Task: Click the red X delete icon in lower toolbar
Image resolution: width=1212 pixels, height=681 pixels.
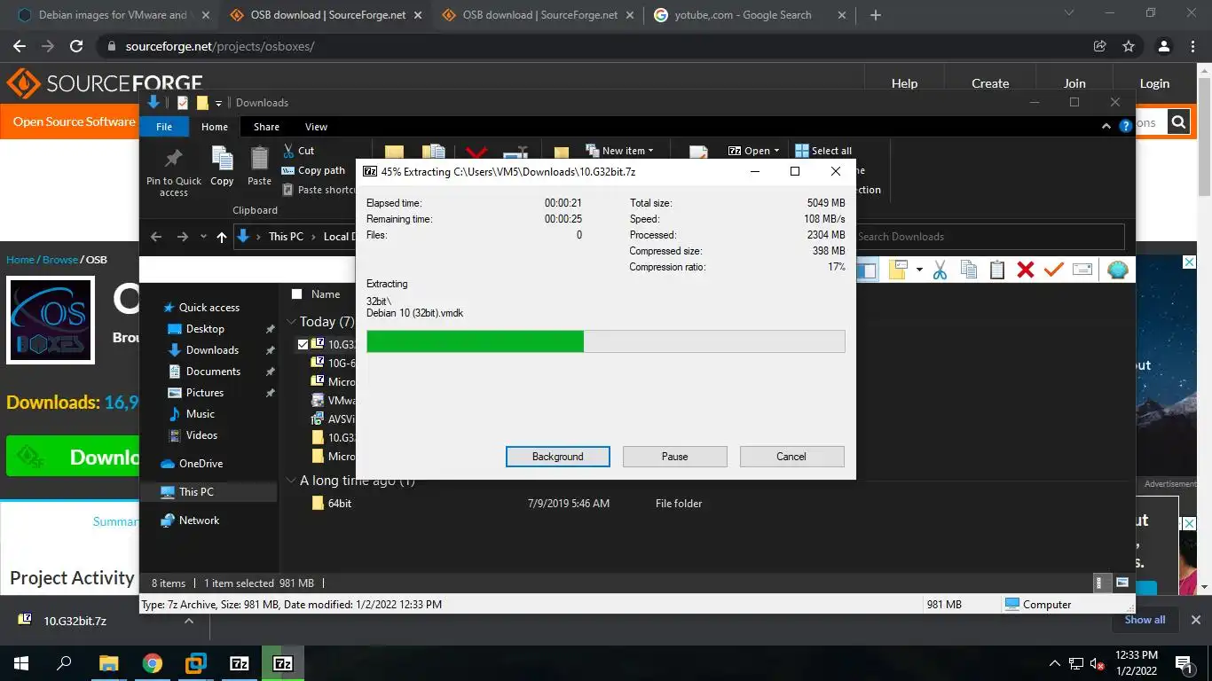Action: tap(1026, 270)
